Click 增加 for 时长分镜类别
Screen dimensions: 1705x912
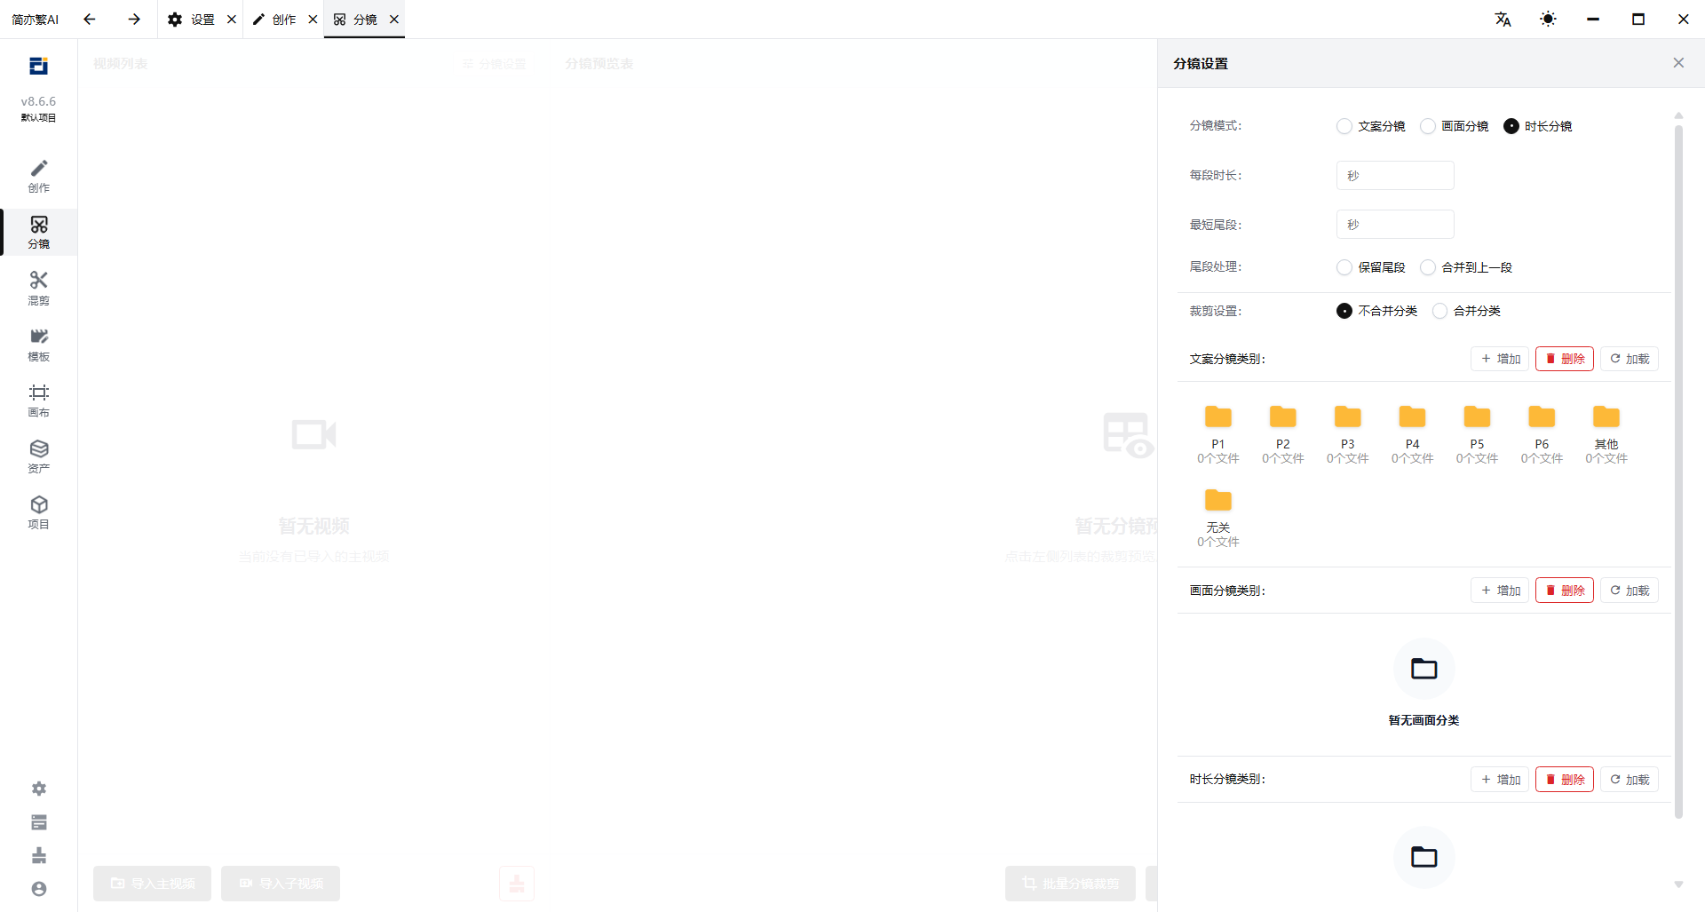point(1500,780)
